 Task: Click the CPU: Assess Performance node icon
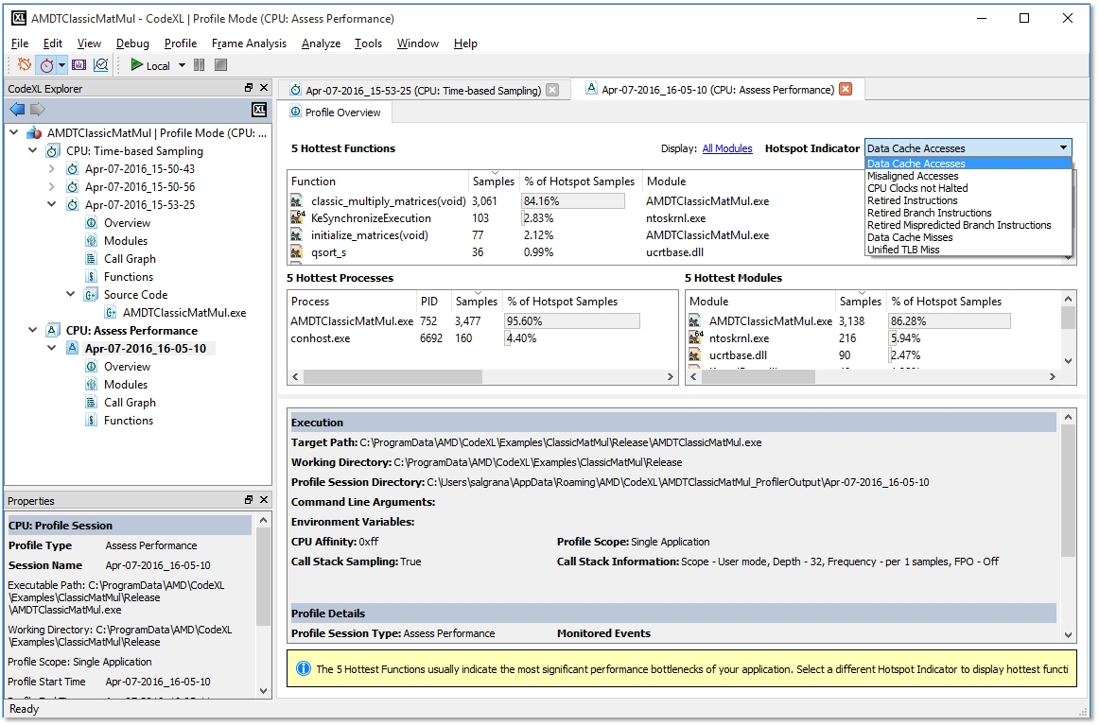pos(53,331)
